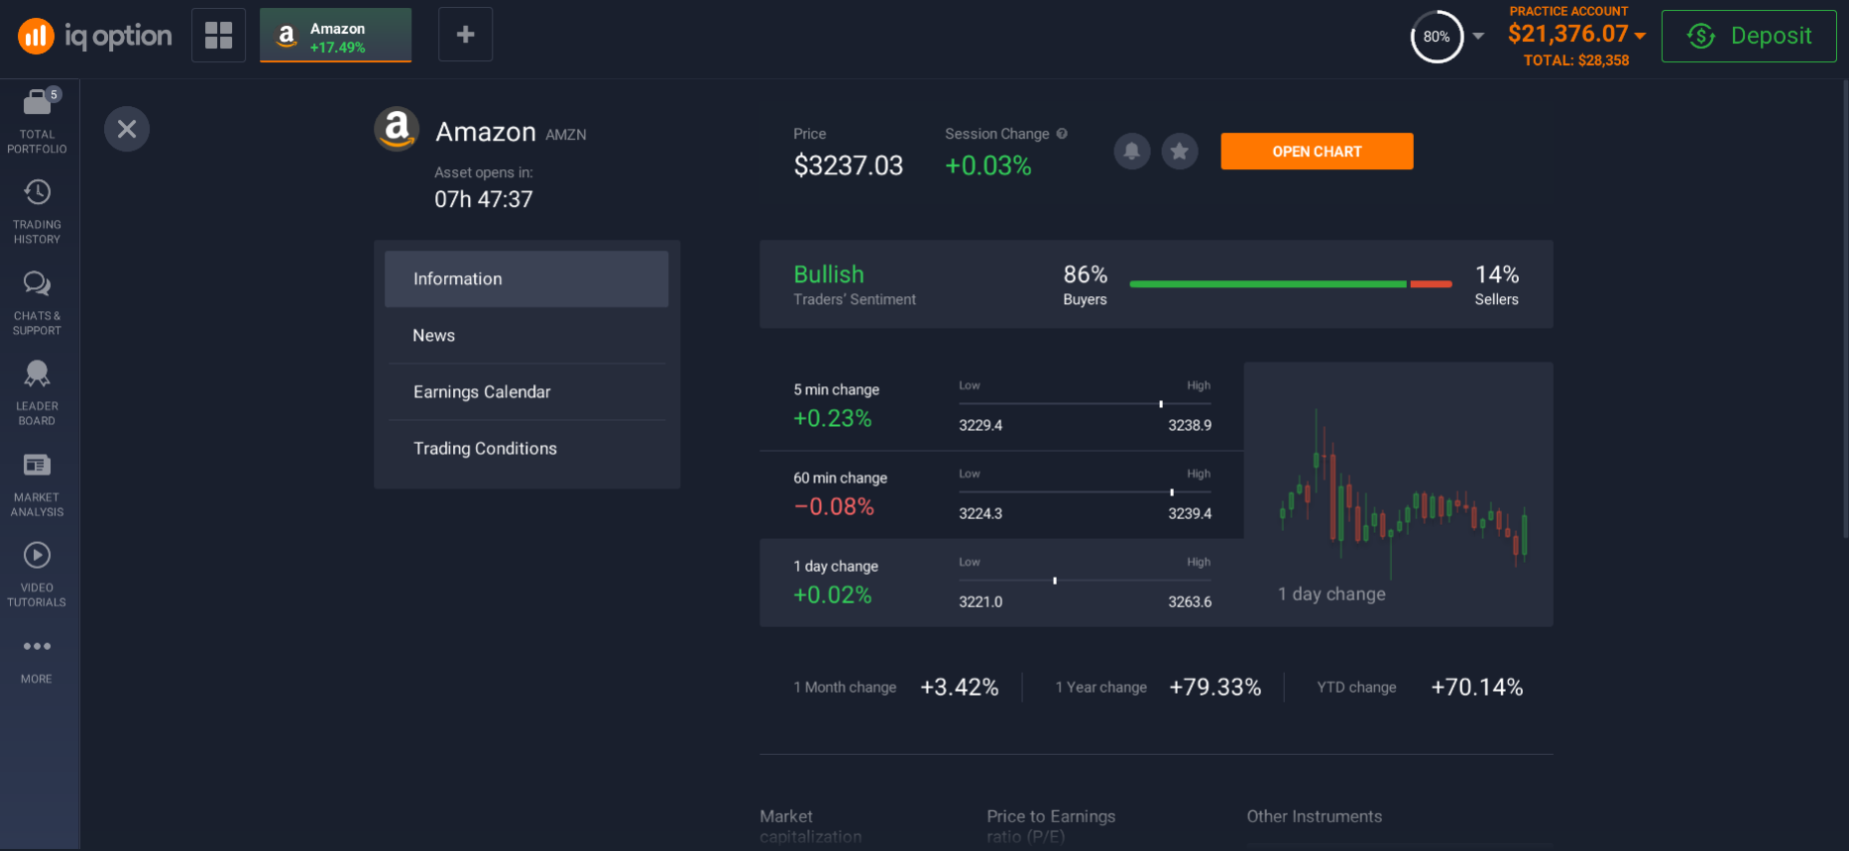The height and width of the screenshot is (851, 1849).
Task: Toggle price alert bell icon
Action: 1131,152
